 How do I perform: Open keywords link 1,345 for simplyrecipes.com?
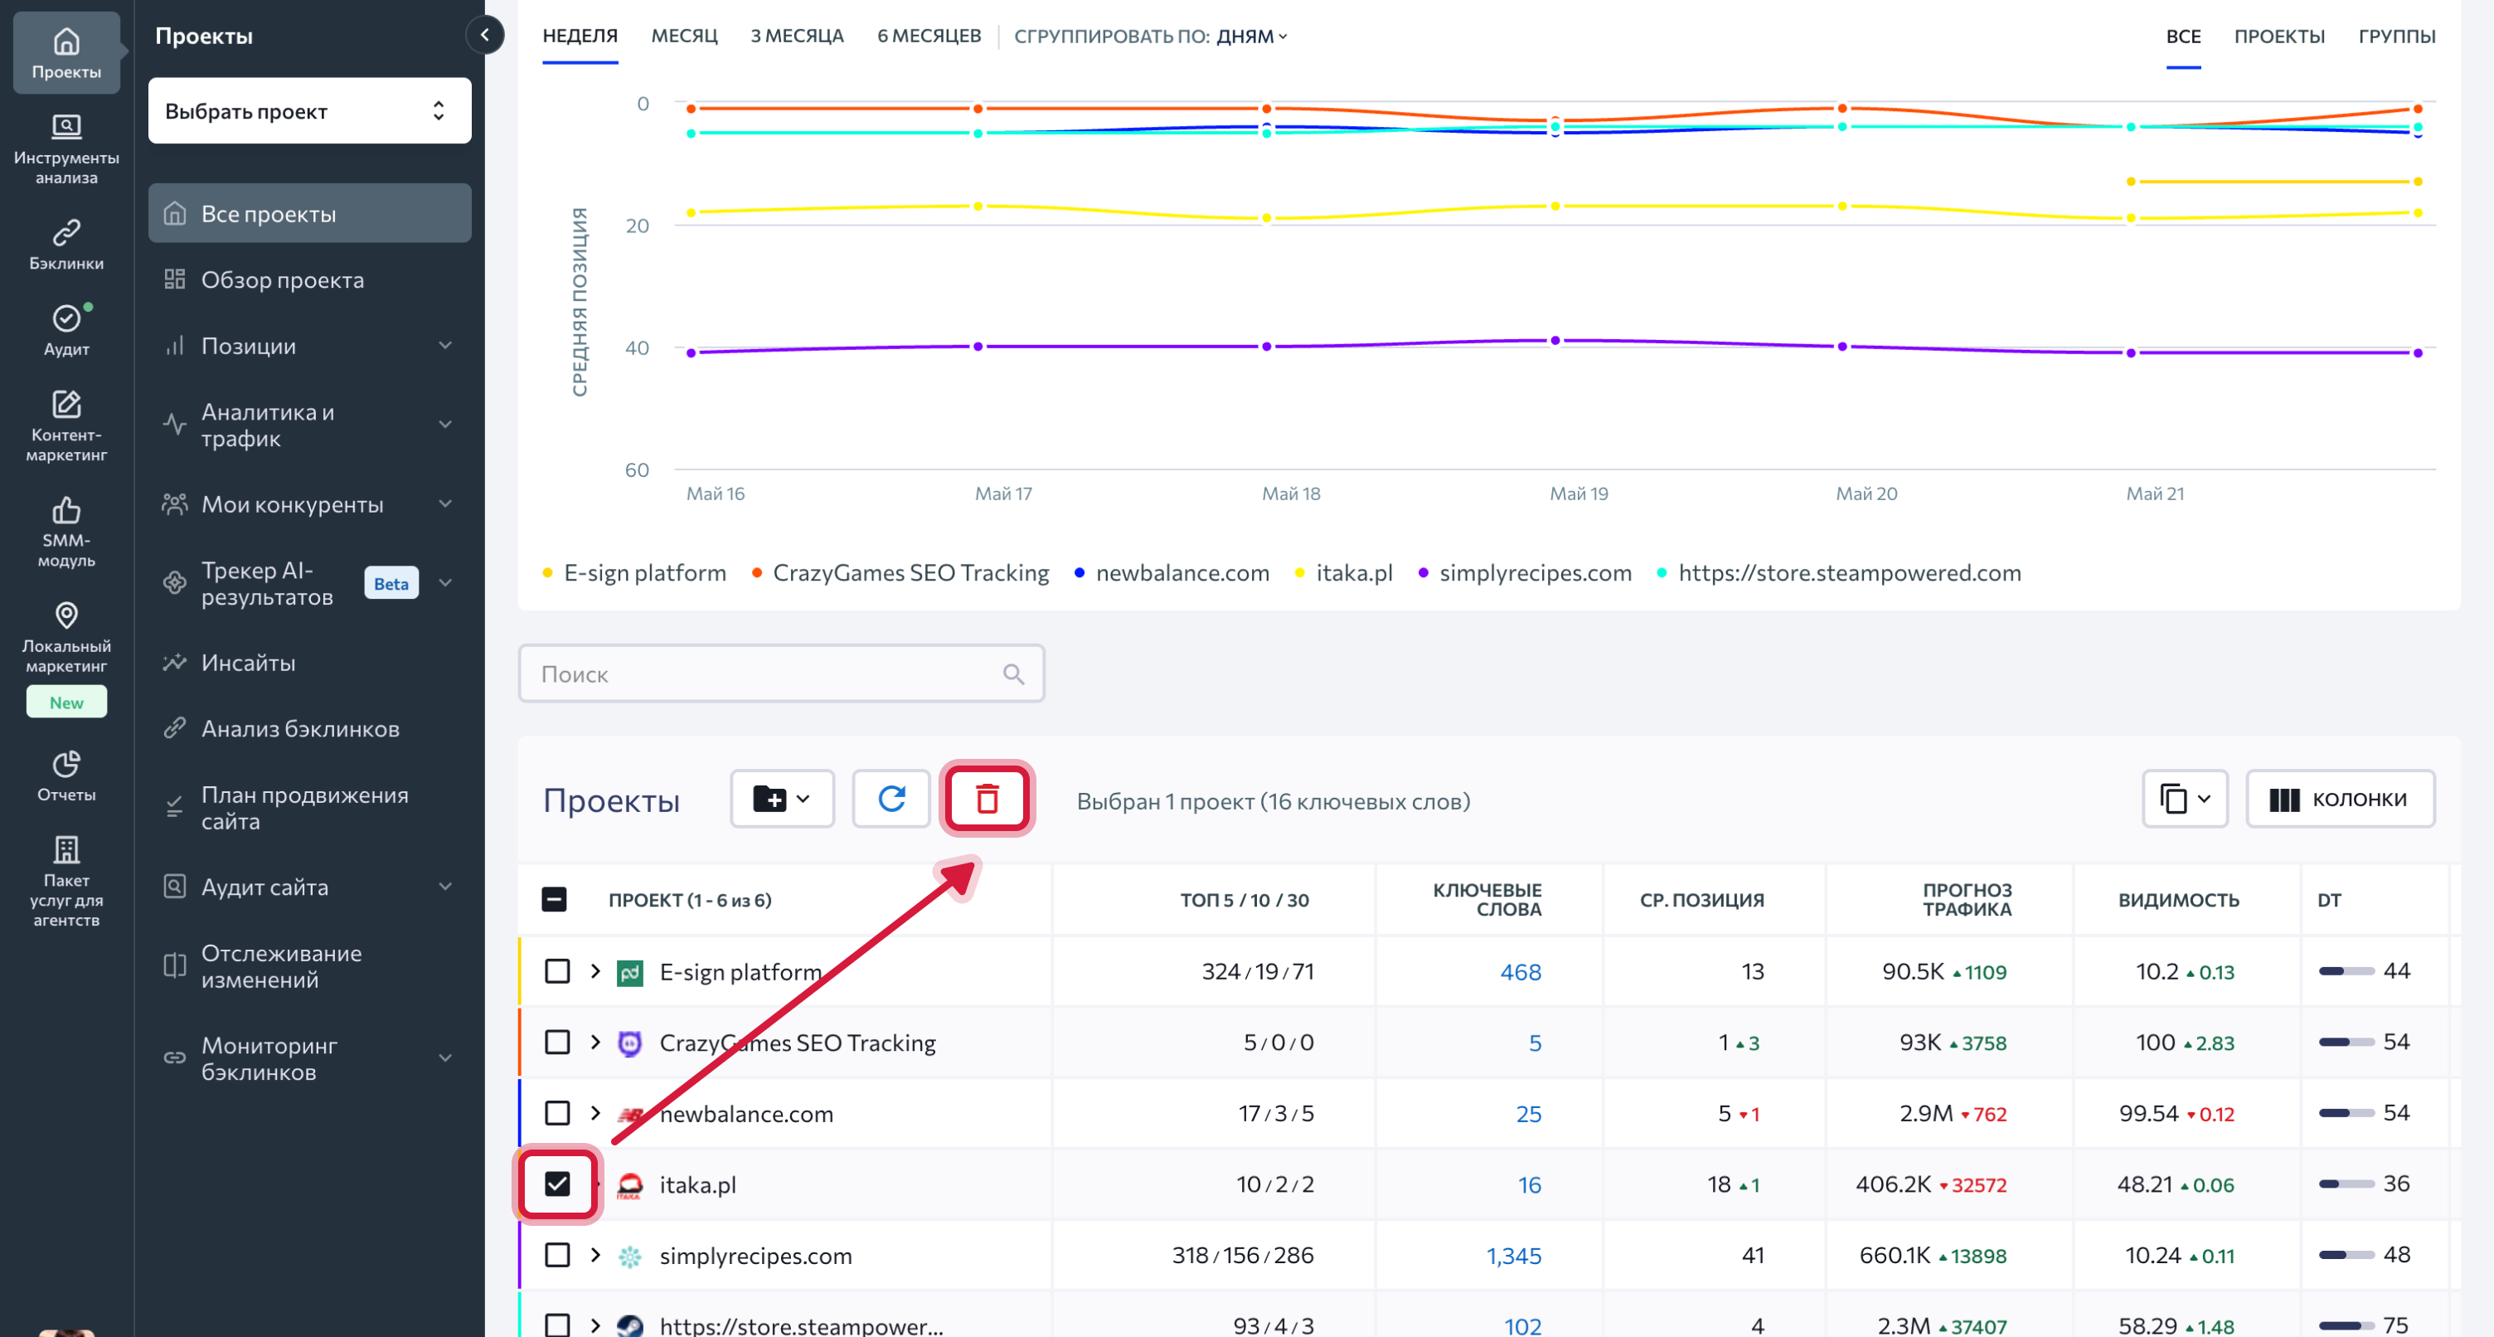click(1513, 1256)
